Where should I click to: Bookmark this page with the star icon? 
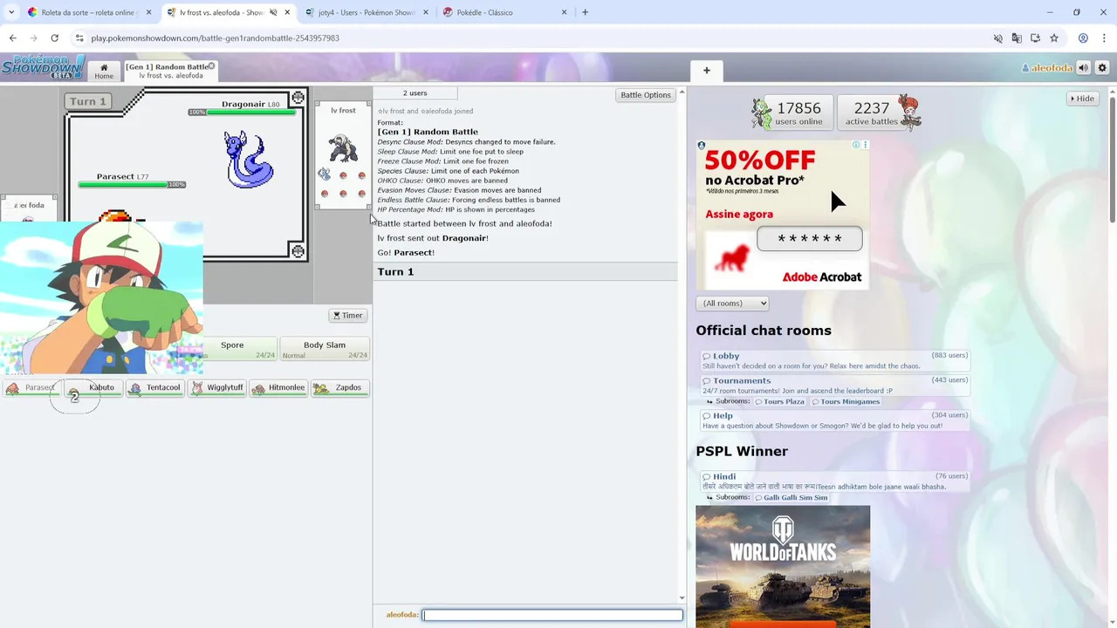[x=1054, y=38]
